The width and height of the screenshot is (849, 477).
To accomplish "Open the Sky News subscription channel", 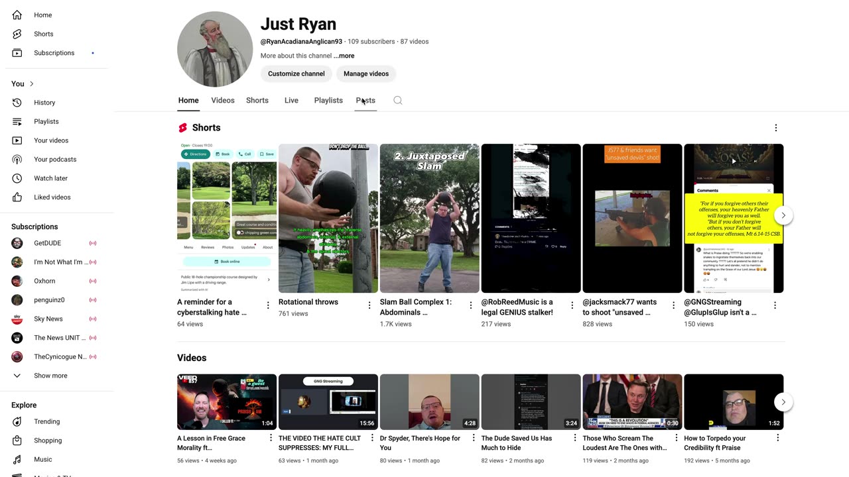I will [54, 319].
